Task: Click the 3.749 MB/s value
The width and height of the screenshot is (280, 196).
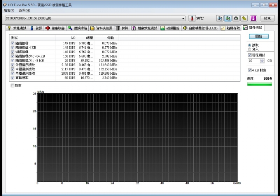Action: point(110,78)
